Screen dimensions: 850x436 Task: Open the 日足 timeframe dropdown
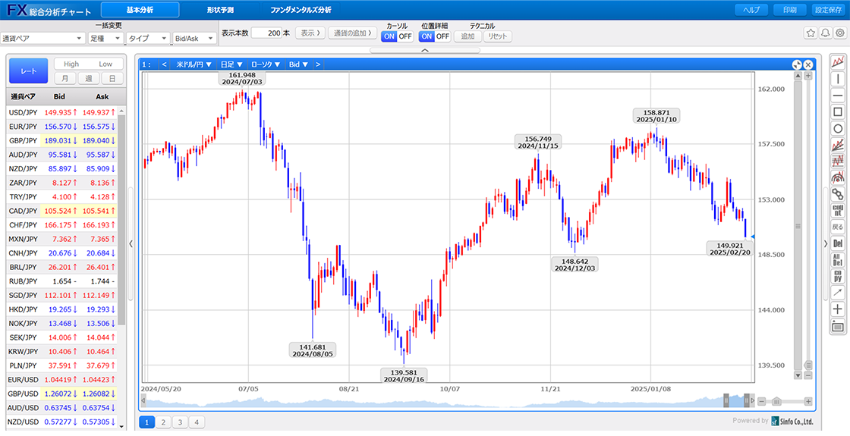pyautogui.click(x=231, y=64)
